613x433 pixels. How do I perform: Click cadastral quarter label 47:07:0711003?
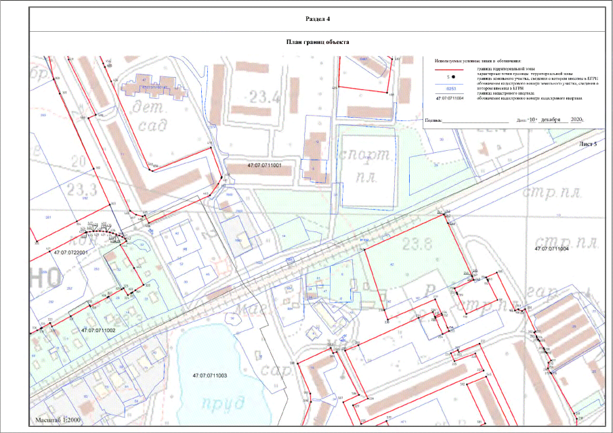pos(209,375)
